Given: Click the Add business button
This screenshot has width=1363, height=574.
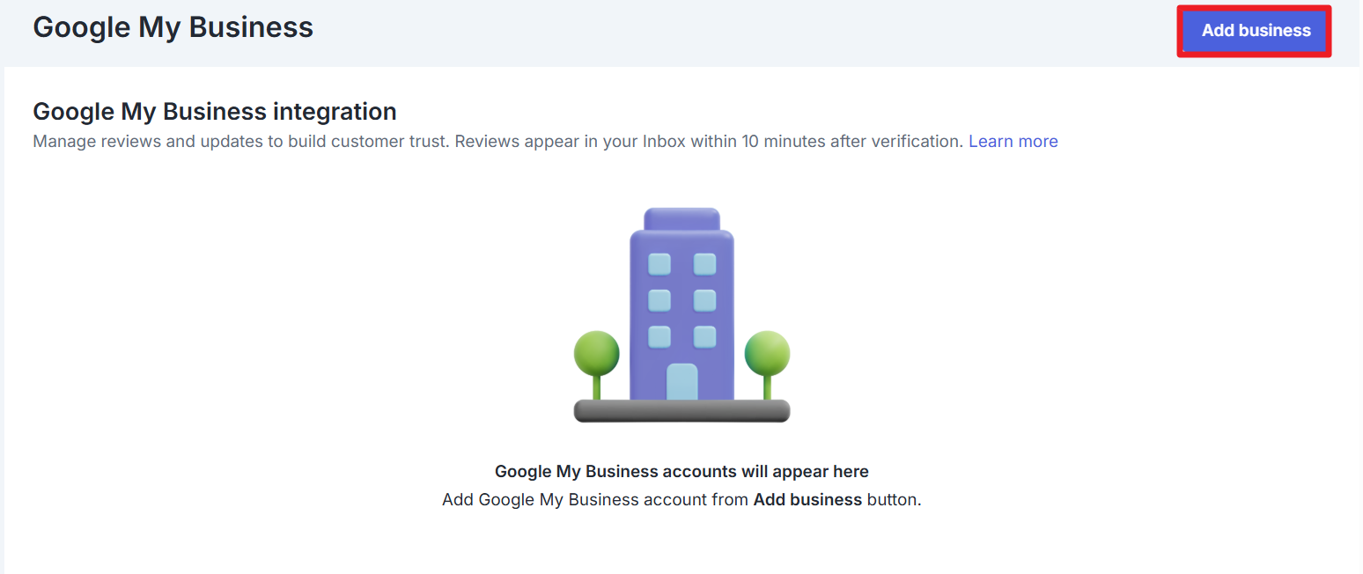Looking at the screenshot, I should pyautogui.click(x=1255, y=31).
